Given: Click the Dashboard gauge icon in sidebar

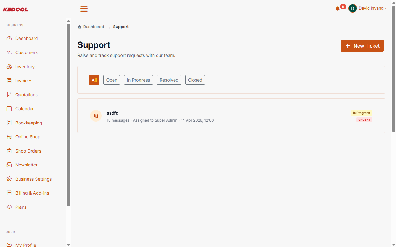Looking at the screenshot, I should tap(9, 38).
